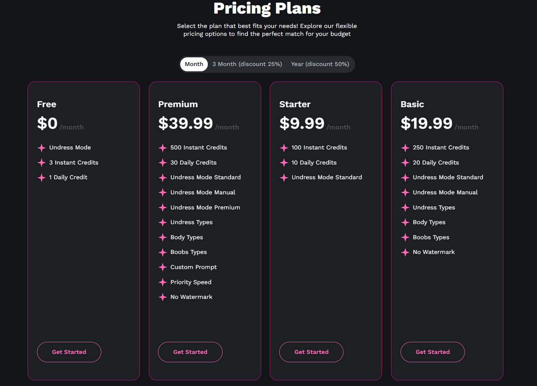Switch to Year discount 50% billing
Image resolution: width=537 pixels, height=386 pixels.
click(320, 64)
